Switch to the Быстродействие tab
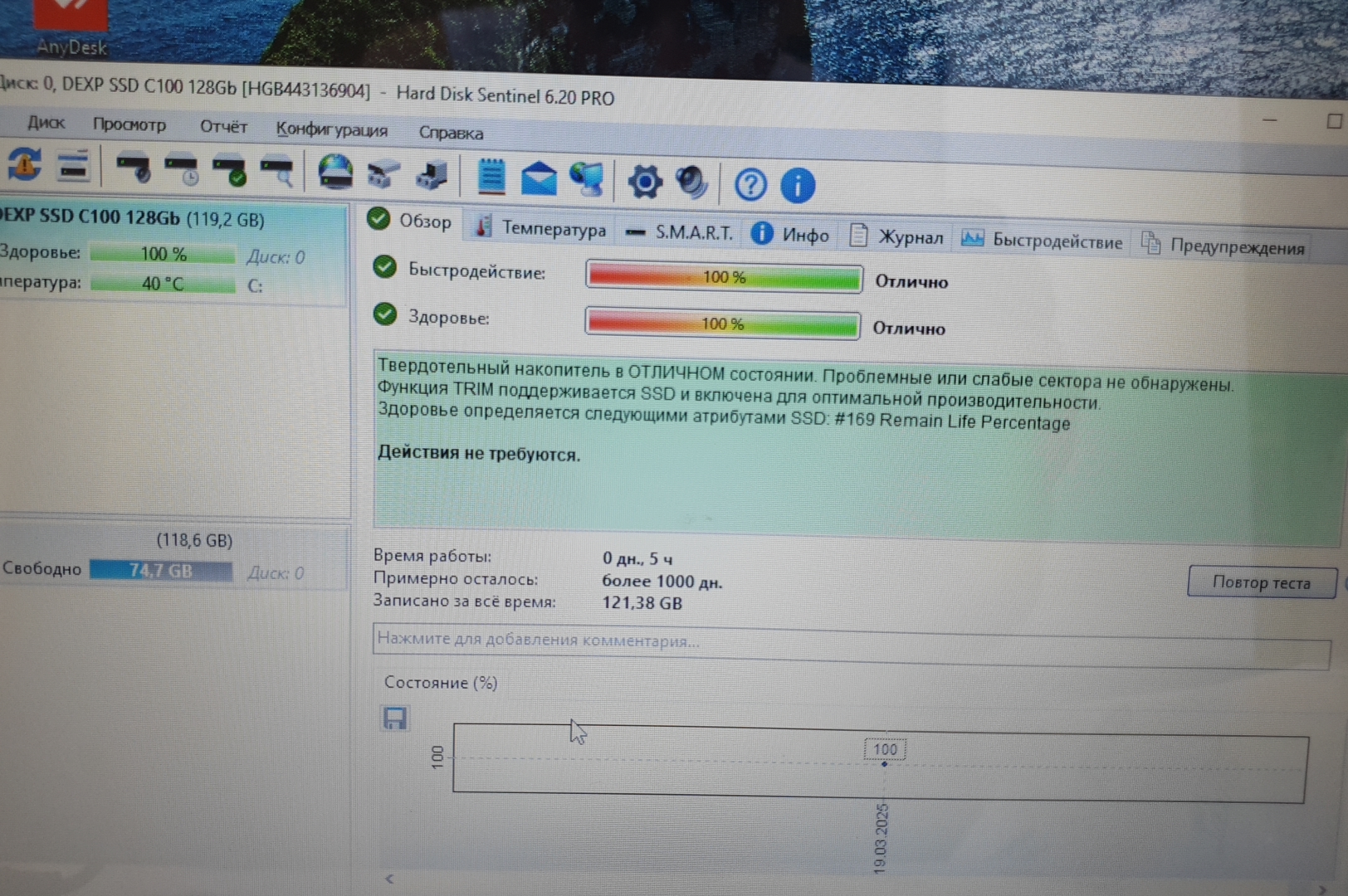1348x896 pixels. 1042,241
